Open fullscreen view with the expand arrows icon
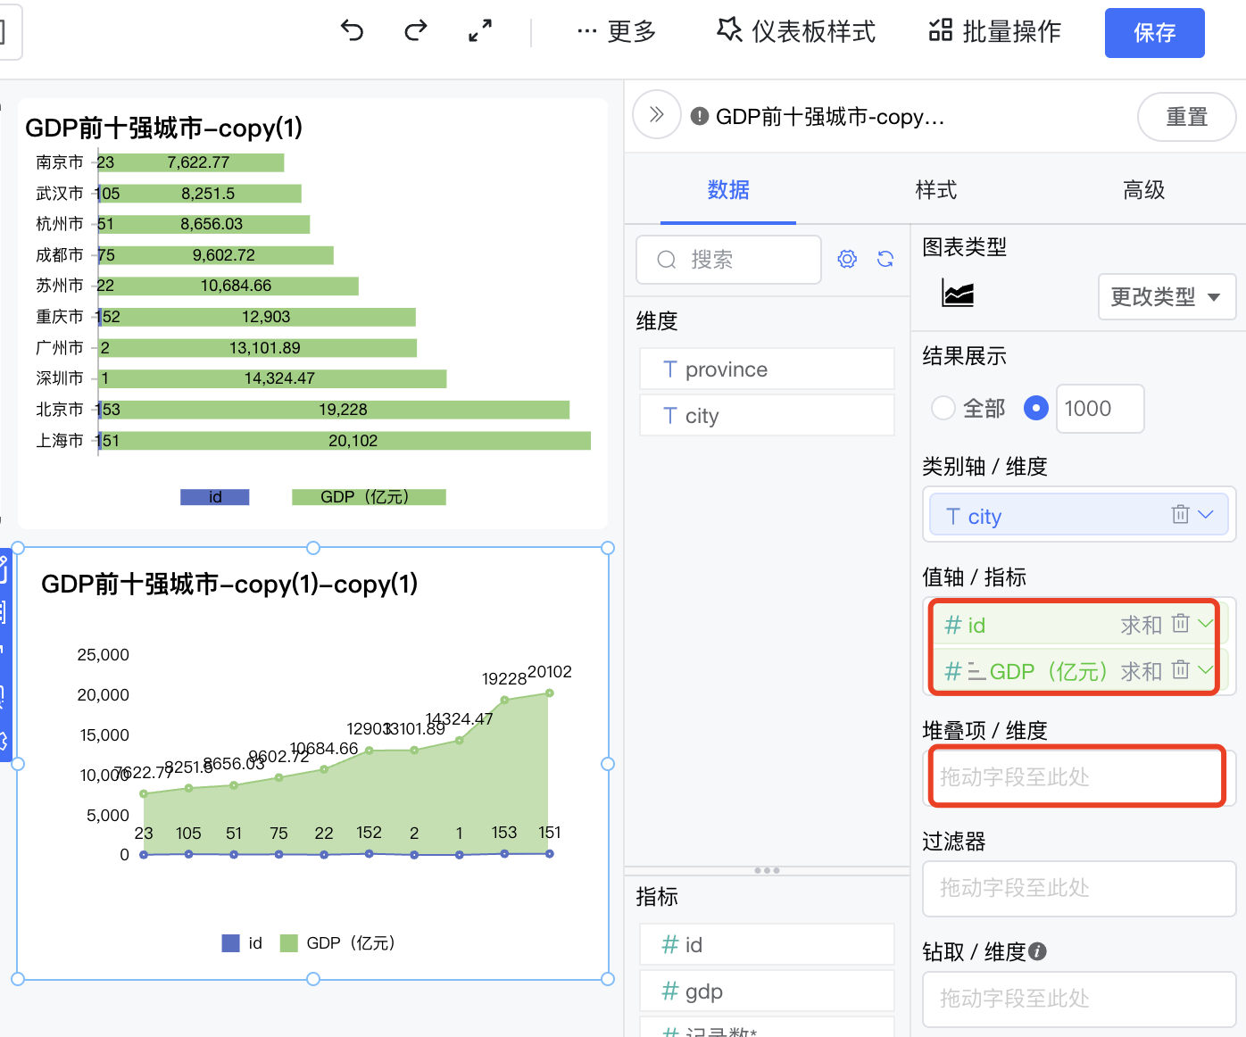1246x1037 pixels. tap(479, 30)
